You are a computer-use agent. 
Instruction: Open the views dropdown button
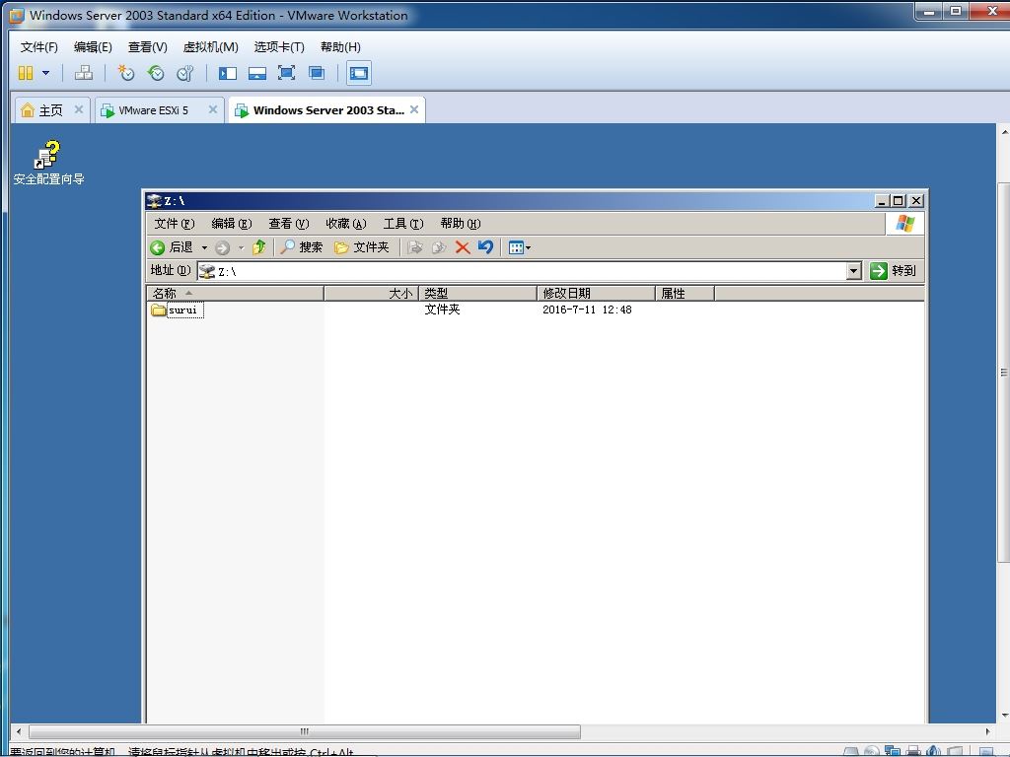point(519,247)
